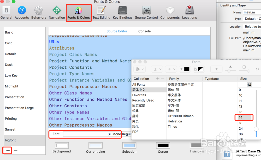Open the Navigation preferences pane
This screenshot has height=160, width=261.
(x=57, y=13)
